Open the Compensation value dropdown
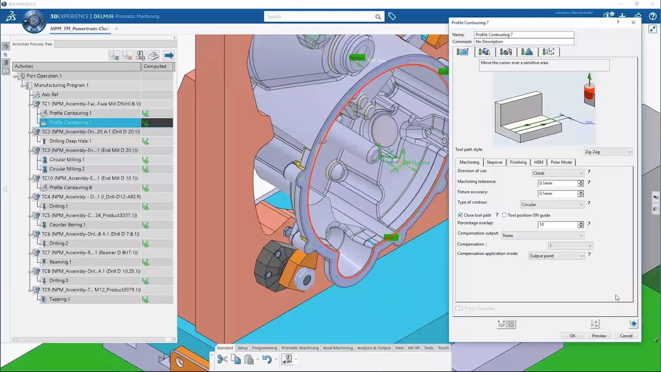The image size is (661, 372). coord(570,246)
